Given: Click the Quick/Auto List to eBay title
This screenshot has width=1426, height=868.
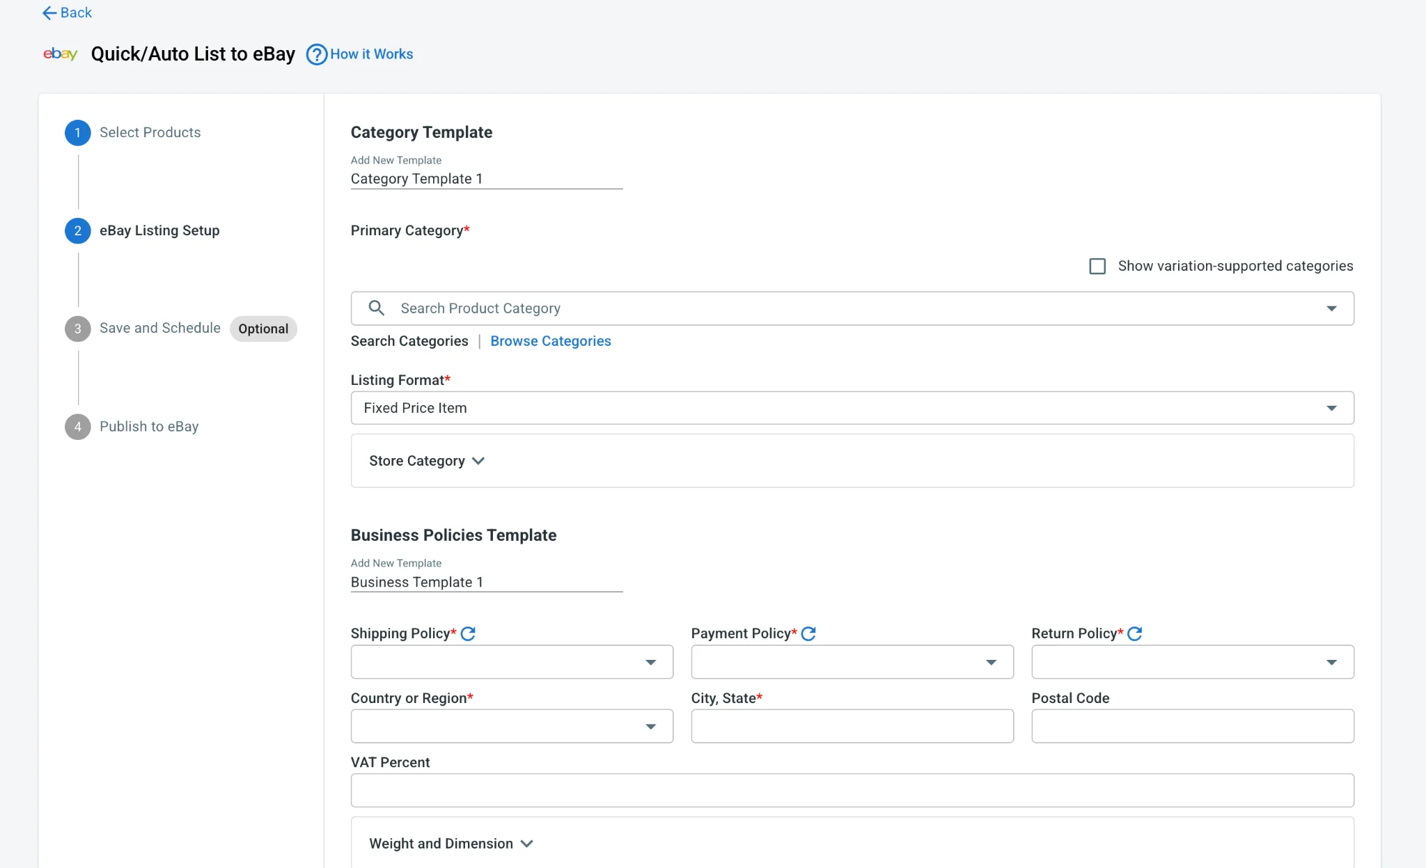Looking at the screenshot, I should coord(193,54).
